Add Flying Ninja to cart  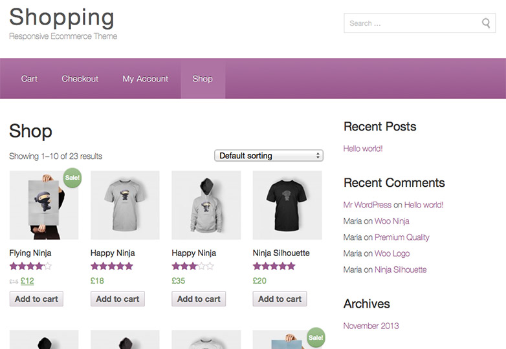(x=36, y=299)
